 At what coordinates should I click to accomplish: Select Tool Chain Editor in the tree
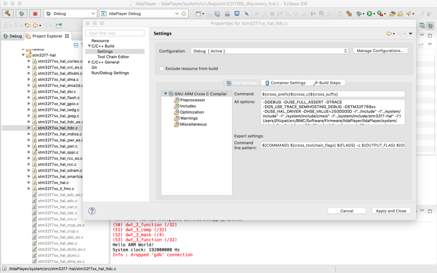tap(113, 57)
